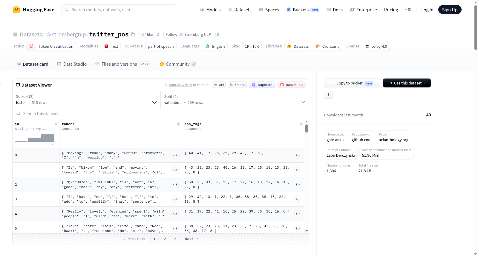The width and height of the screenshot is (478, 257).
Task: Expand tokens cell for row 4
Action: (x=175, y=214)
